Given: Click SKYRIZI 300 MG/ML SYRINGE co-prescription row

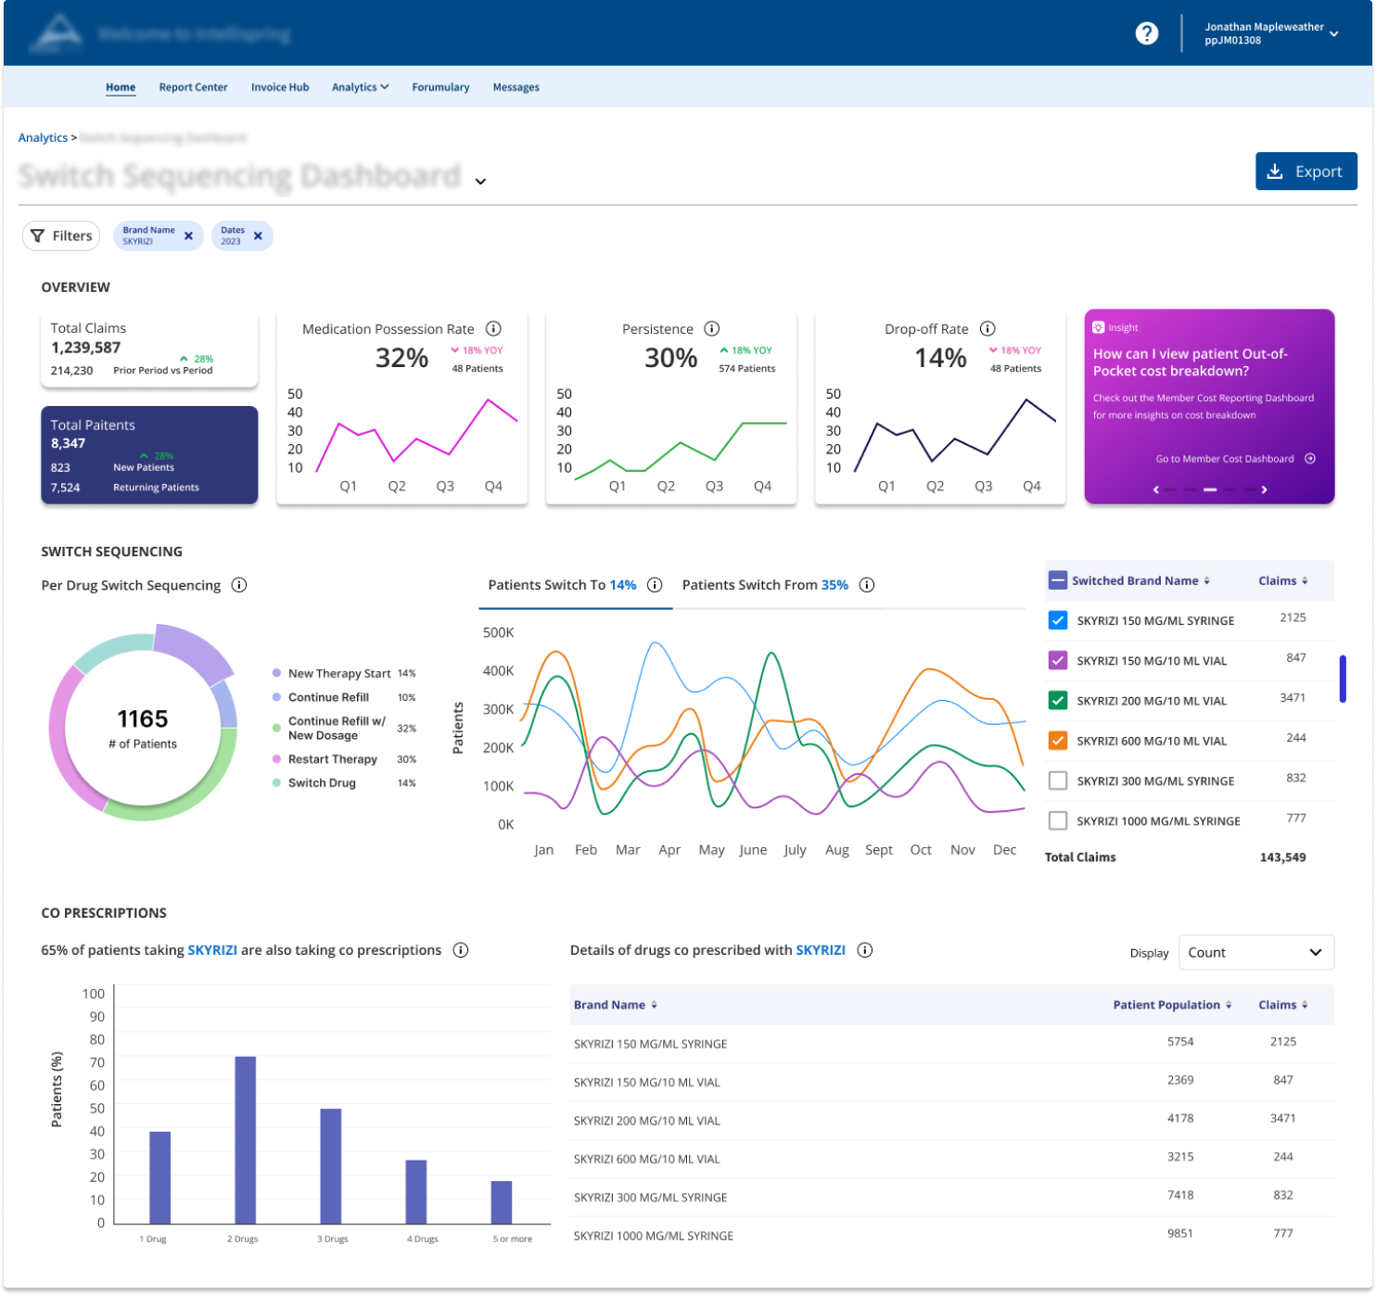Looking at the screenshot, I should click(x=952, y=1198).
